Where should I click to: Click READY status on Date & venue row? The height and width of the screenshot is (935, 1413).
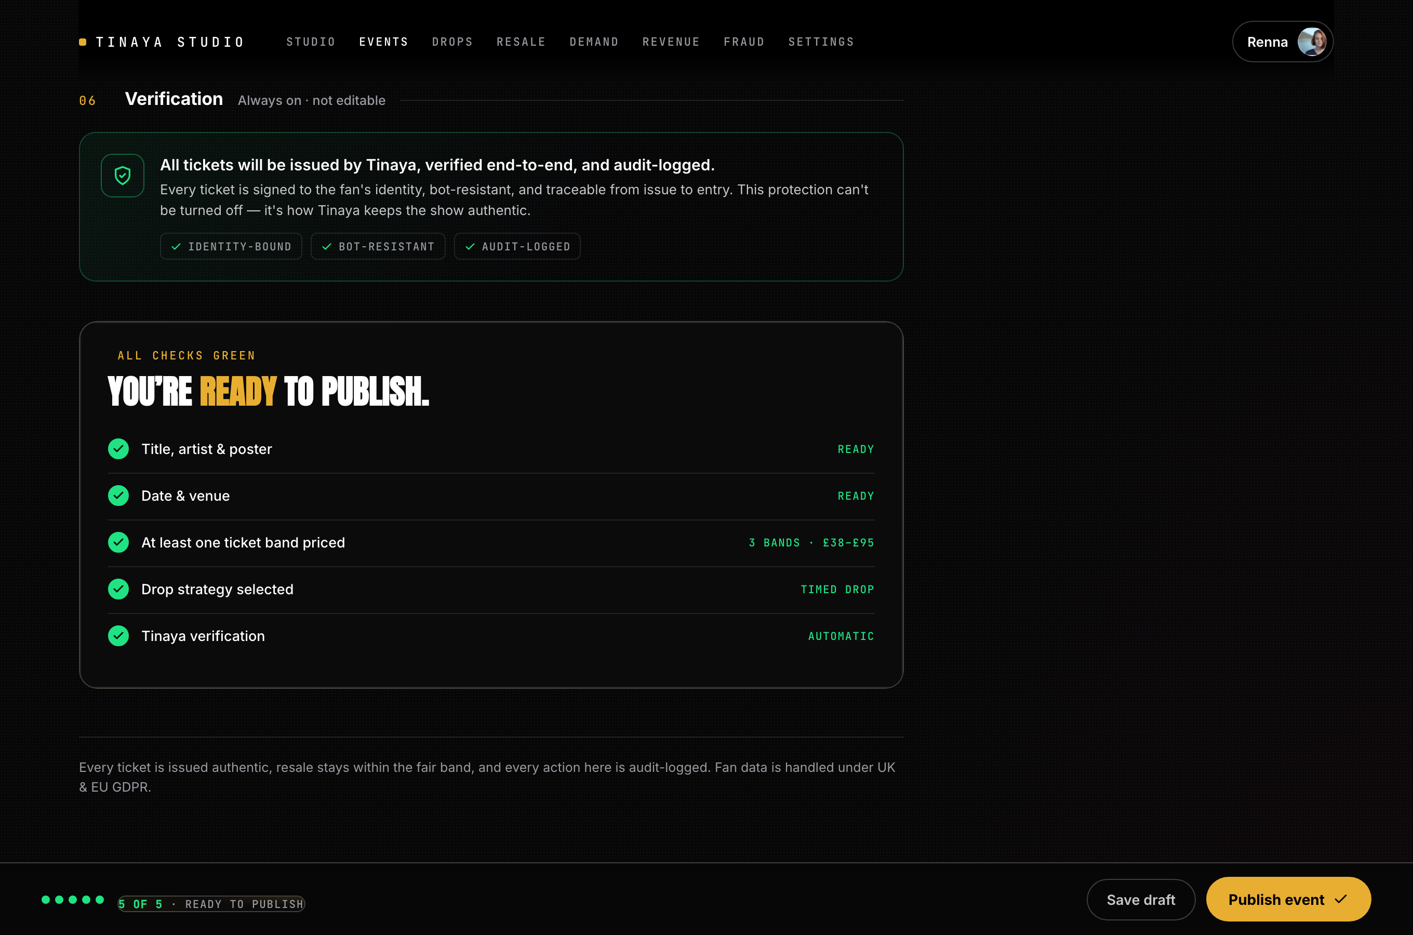pos(856,496)
